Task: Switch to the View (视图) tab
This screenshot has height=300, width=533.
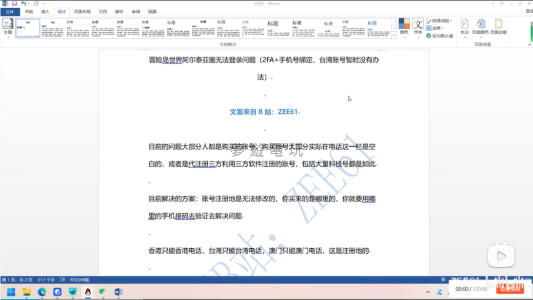Action: (152, 12)
